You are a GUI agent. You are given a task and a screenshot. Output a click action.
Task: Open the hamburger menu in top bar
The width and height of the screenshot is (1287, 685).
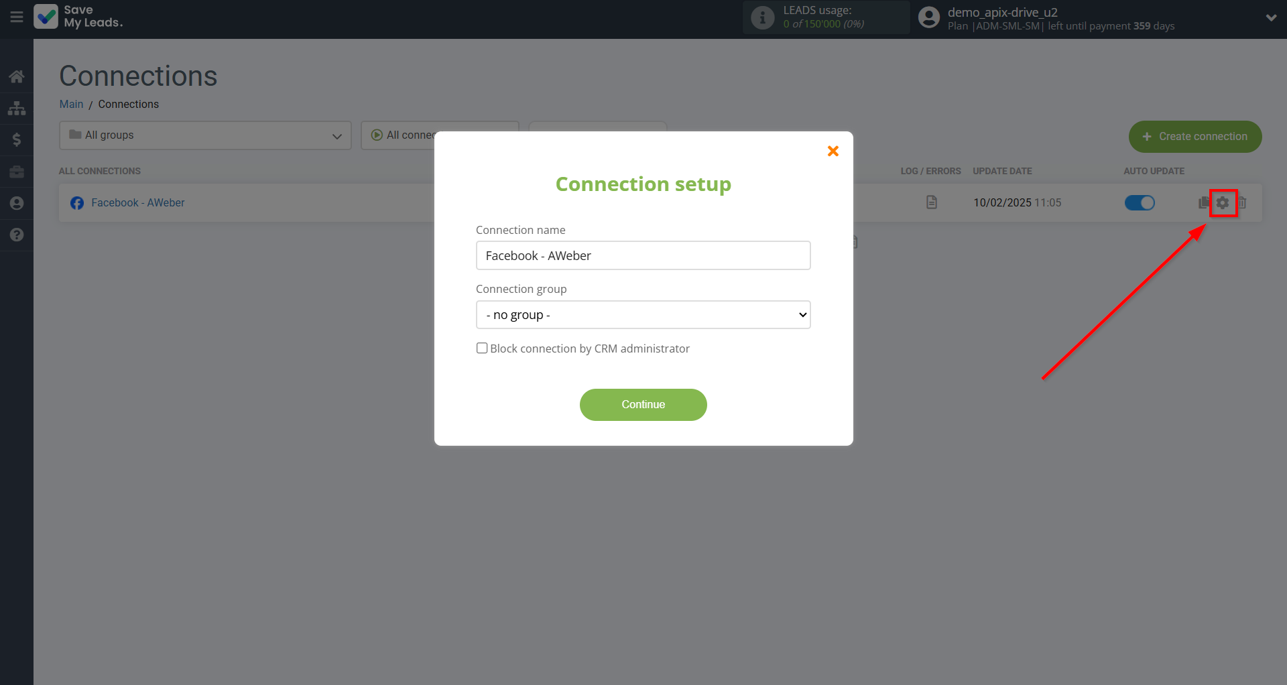(x=17, y=17)
